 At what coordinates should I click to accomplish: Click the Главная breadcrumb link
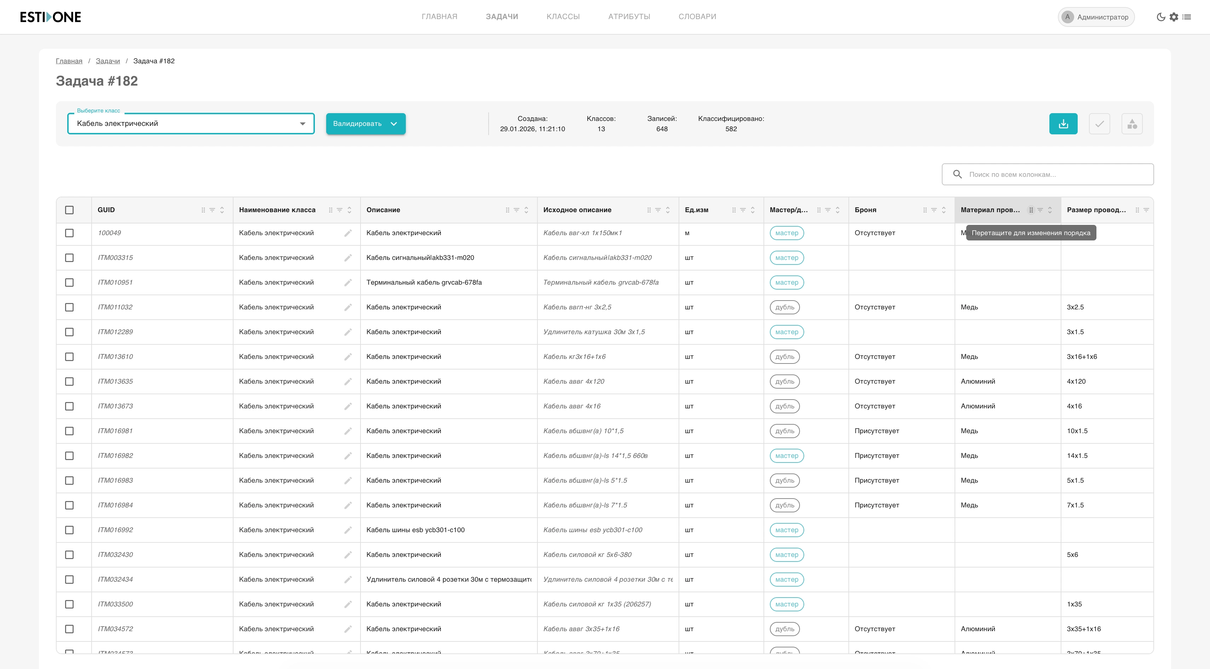(x=69, y=61)
